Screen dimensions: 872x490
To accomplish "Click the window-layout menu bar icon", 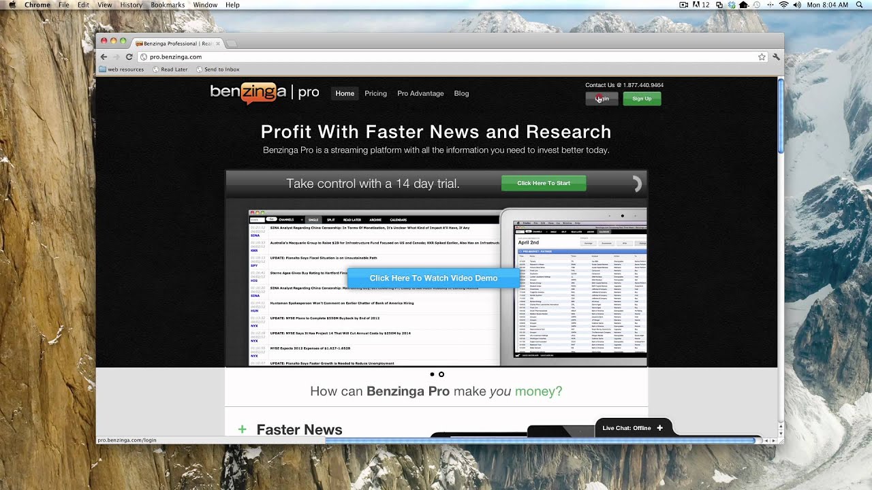I will tap(719, 5).
